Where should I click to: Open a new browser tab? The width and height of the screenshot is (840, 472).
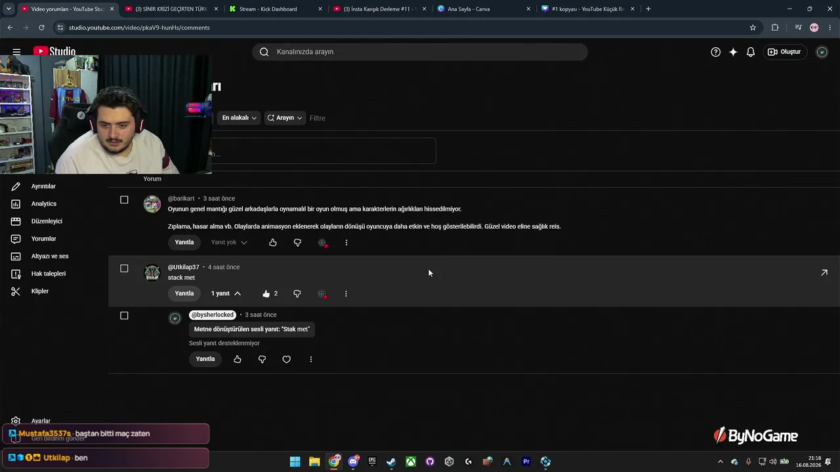tap(648, 9)
